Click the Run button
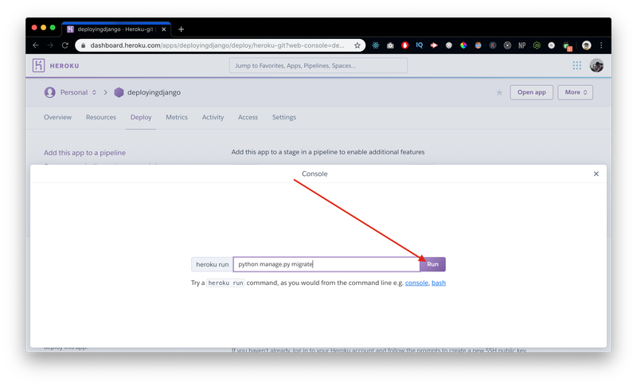The height and width of the screenshot is (386, 637). pyautogui.click(x=432, y=264)
